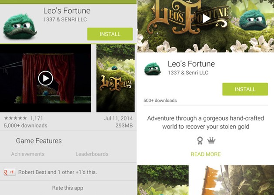Click the Google +1 button icon
274x195 pixels.
coord(10,172)
